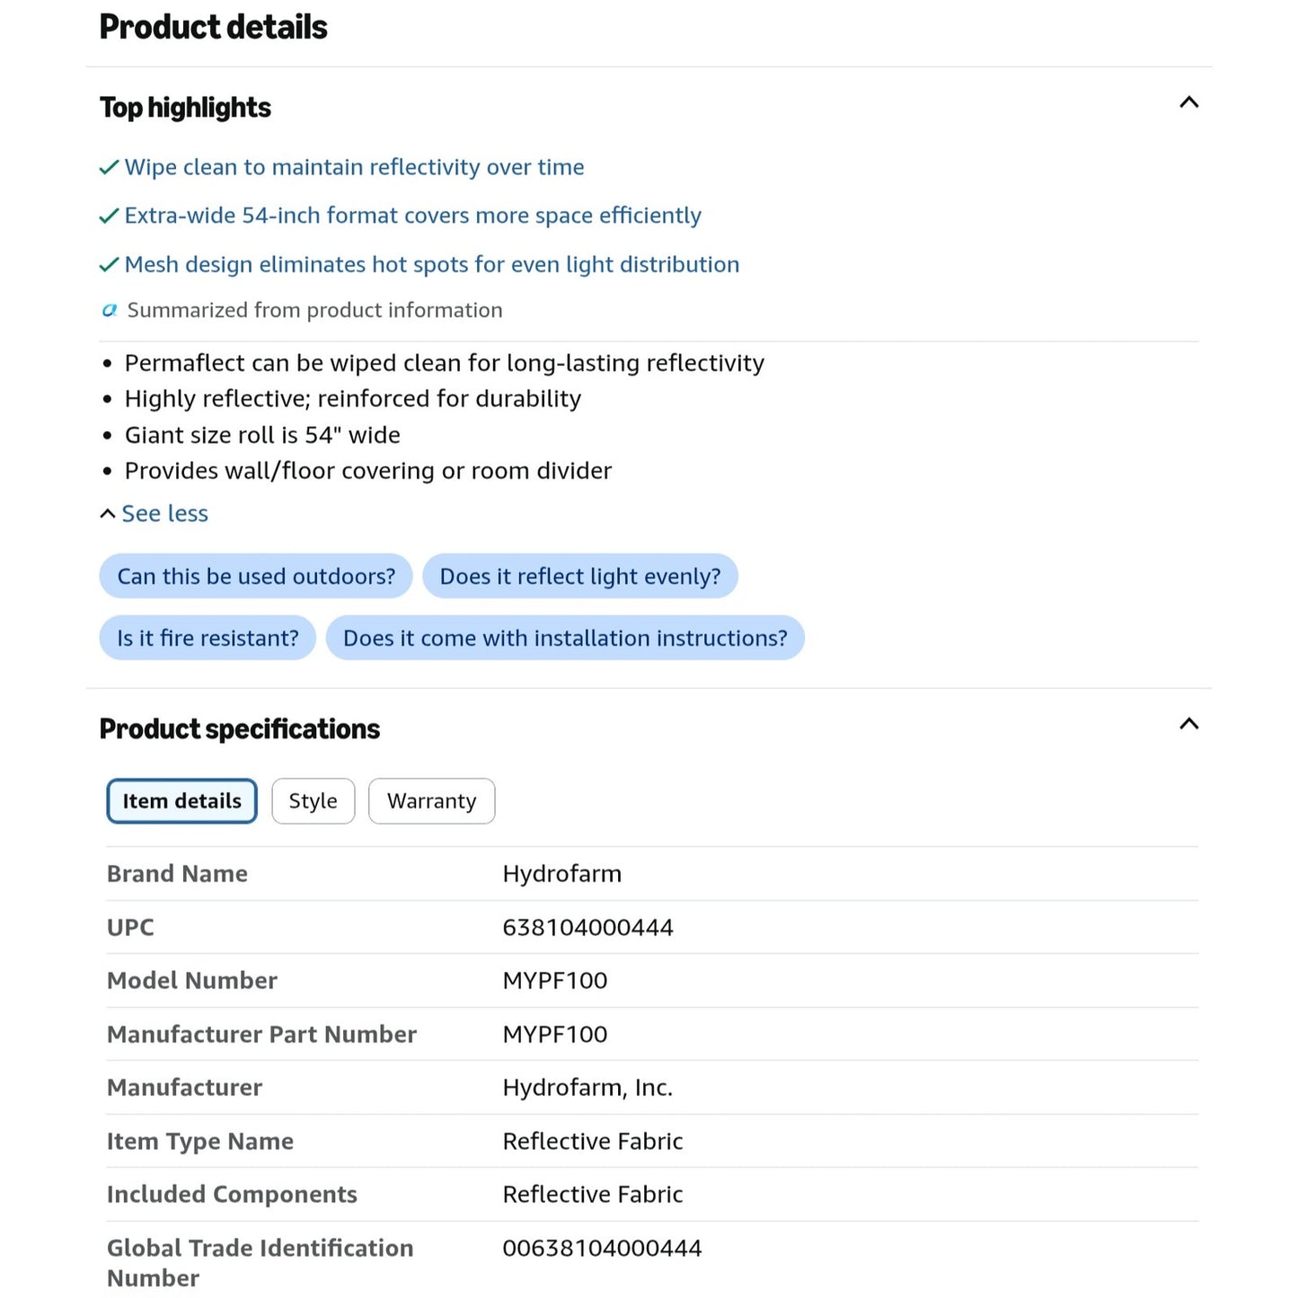
Task: Collapse the Top highlights section chevron
Action: [x=1188, y=102]
